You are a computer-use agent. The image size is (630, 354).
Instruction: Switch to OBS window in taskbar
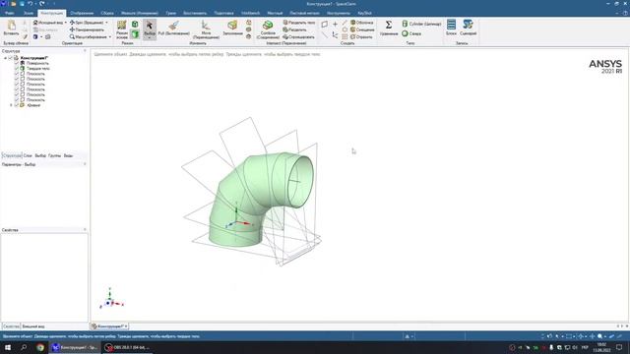pyautogui.click(x=127, y=347)
